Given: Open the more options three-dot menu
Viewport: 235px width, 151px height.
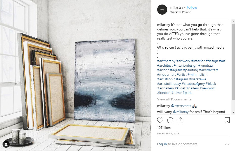Looking at the screenshot, I should pyautogui.click(x=227, y=144).
